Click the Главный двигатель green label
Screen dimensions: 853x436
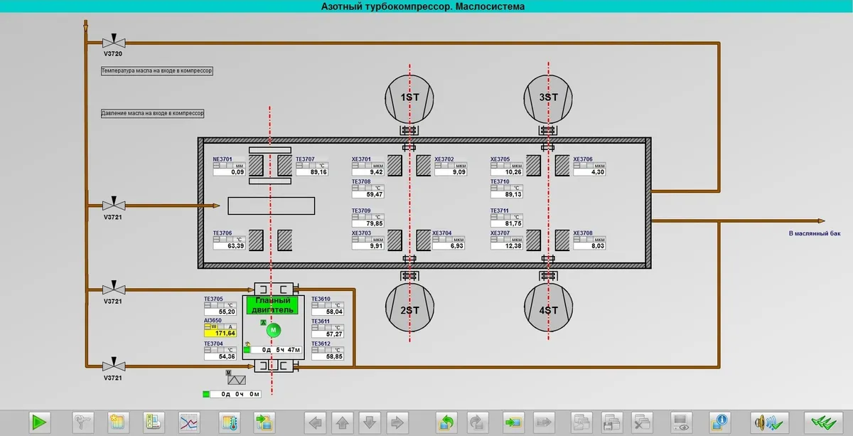271,305
